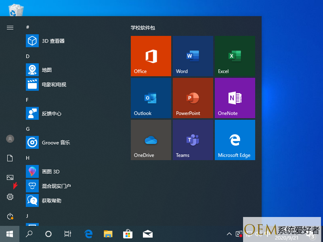The image size is (323, 242).
Task: Open the Outlook tile
Action: (x=151, y=98)
